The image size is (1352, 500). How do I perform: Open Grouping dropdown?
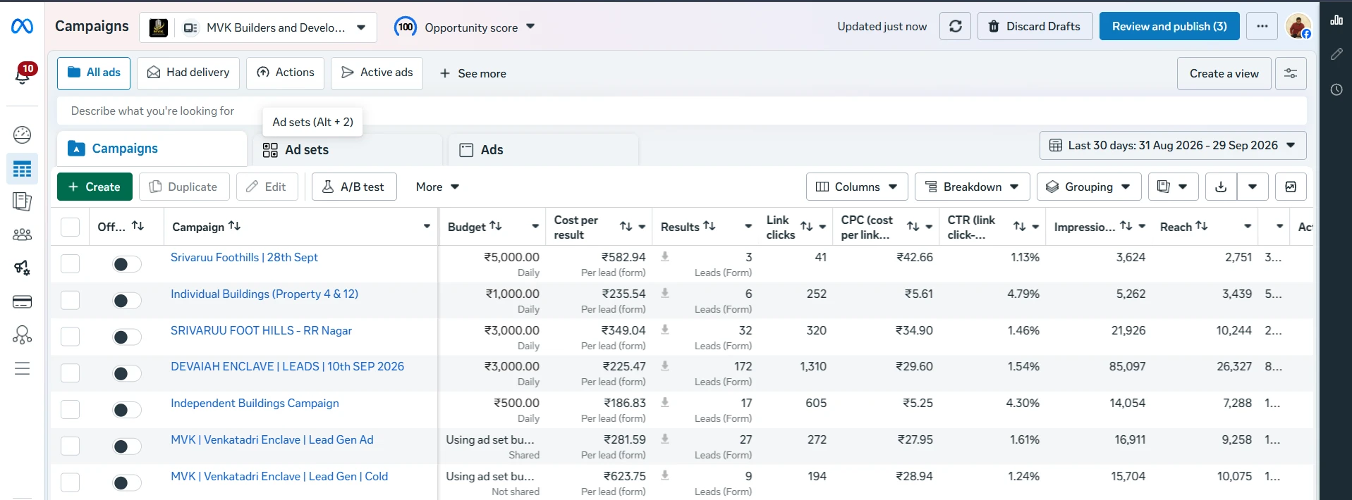(1089, 187)
